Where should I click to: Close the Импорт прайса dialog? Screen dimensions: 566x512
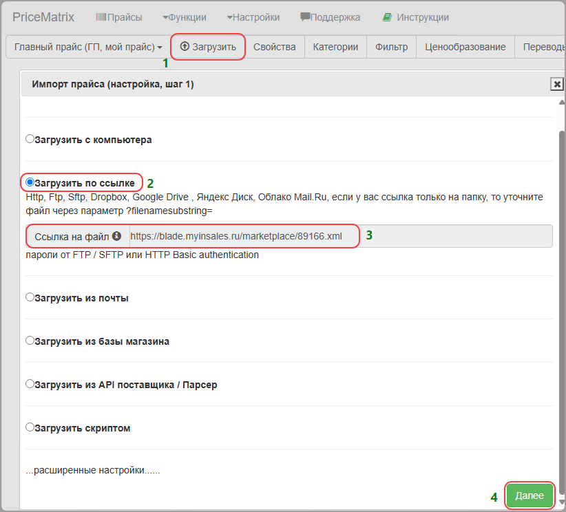pyautogui.click(x=557, y=84)
